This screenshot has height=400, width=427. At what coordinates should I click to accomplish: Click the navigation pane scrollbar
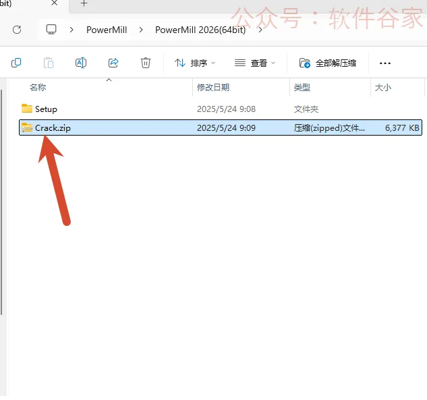pyautogui.click(x=1, y=202)
